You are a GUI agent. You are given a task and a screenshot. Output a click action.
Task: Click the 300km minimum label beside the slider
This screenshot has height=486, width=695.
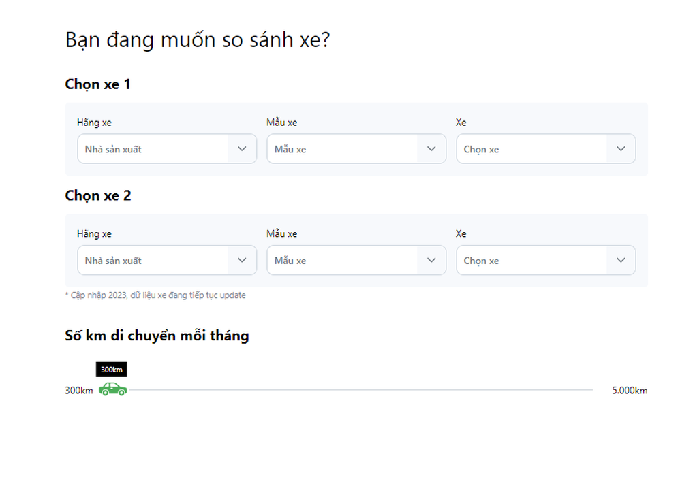coord(79,391)
